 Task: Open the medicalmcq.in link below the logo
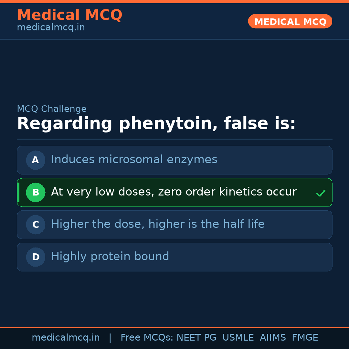pyautogui.click(x=51, y=28)
